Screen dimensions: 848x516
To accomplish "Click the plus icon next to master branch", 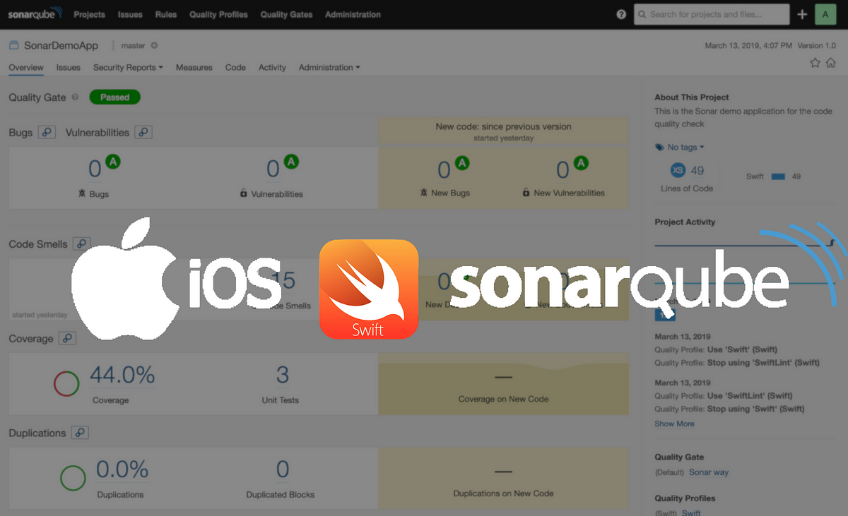I will point(154,46).
